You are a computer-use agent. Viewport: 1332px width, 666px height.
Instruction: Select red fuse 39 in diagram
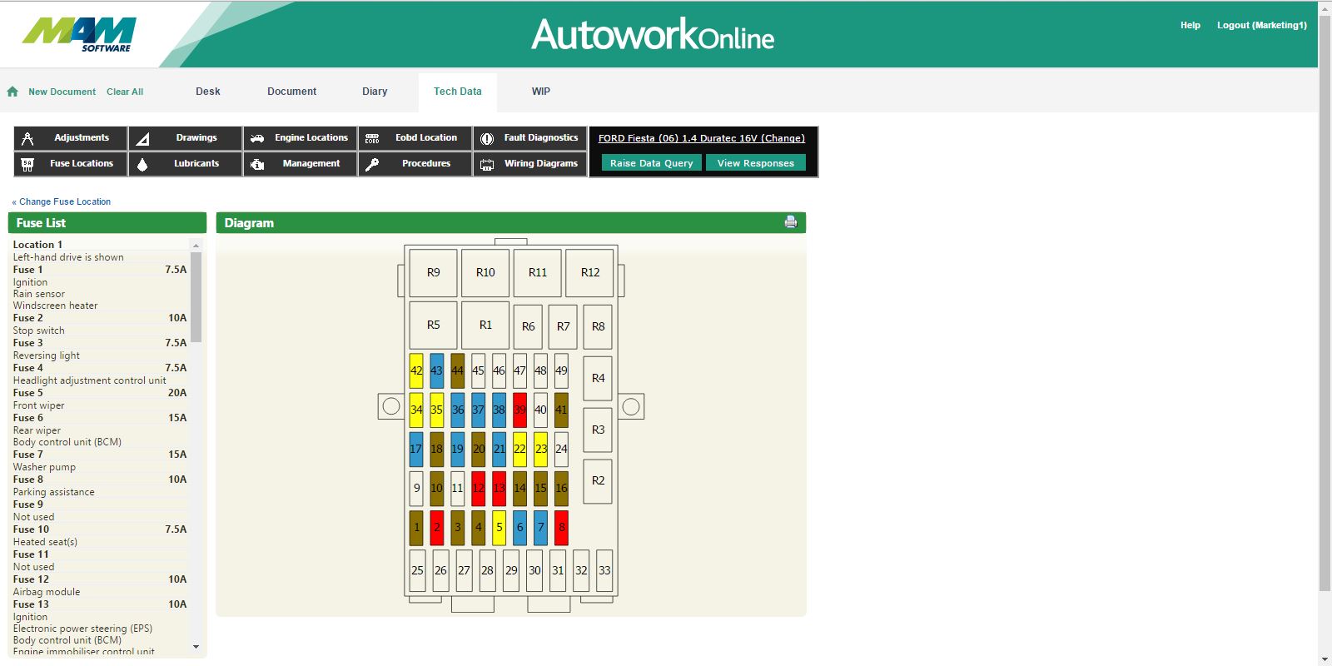point(519,410)
